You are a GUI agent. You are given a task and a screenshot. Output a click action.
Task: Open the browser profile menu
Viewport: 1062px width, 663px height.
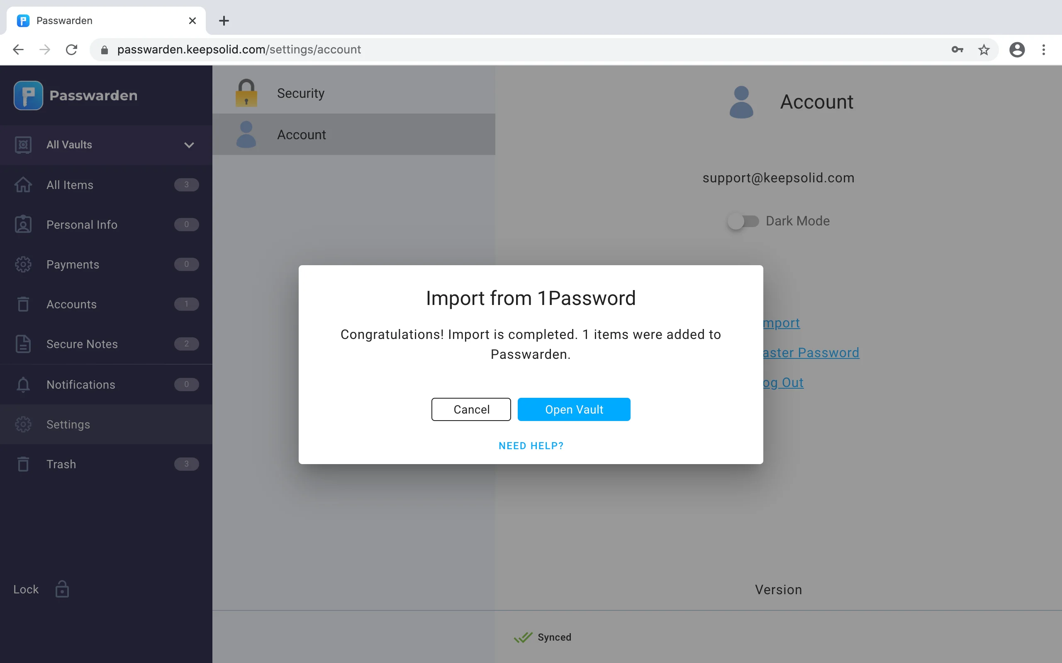1017,50
